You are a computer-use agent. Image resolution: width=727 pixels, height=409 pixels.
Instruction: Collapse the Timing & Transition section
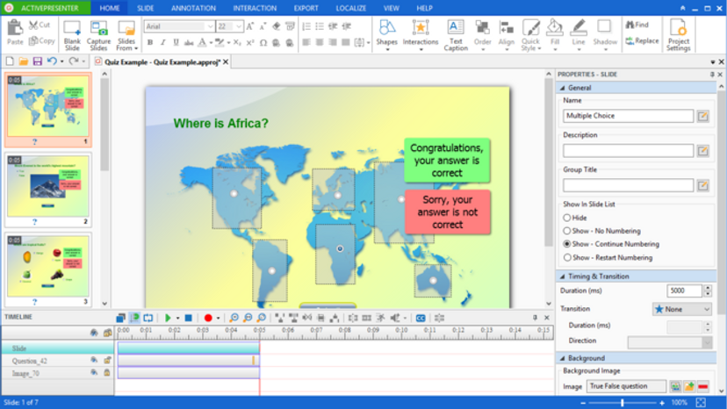(x=563, y=276)
